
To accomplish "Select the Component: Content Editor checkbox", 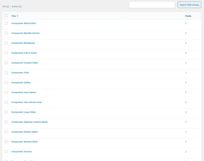I will 6,63.
